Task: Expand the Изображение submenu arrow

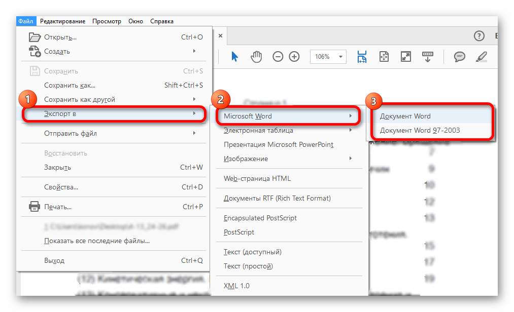Action: click(x=351, y=159)
